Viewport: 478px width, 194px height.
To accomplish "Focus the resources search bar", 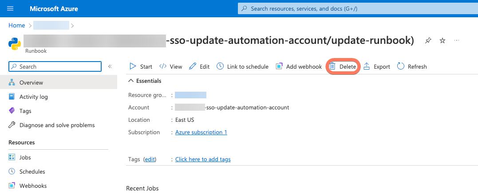I will click(358, 9).
